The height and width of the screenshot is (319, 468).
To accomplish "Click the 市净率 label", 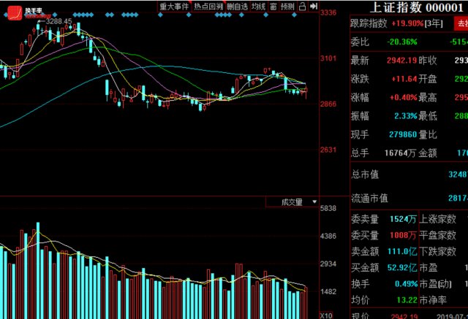I will click(x=433, y=300).
